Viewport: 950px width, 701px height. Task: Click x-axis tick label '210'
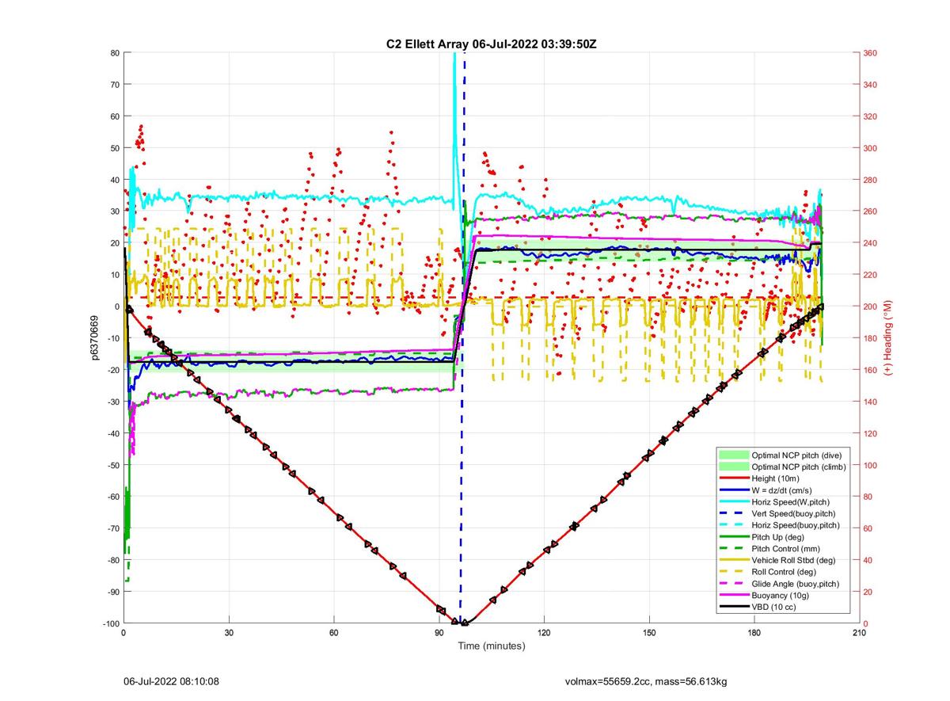pos(859,633)
